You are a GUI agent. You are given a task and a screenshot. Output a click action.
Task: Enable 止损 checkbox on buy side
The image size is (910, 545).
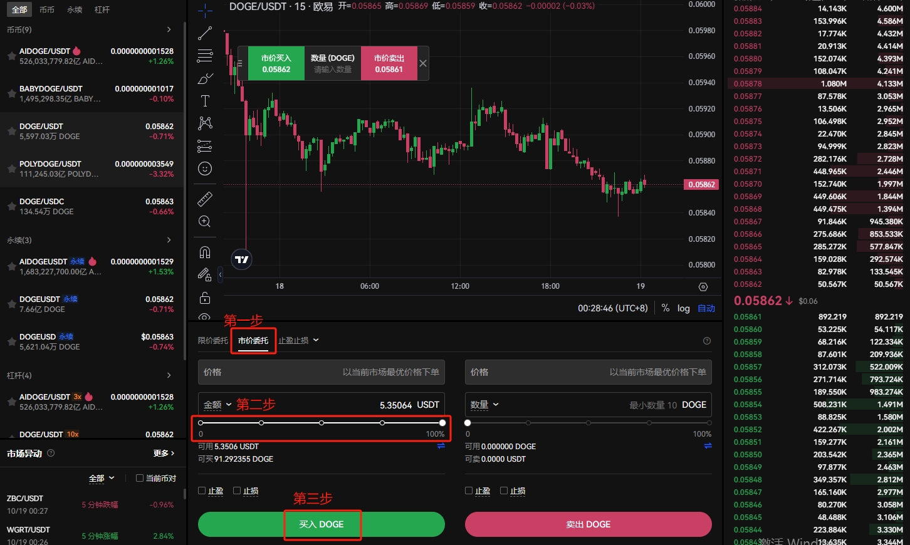[x=237, y=490]
